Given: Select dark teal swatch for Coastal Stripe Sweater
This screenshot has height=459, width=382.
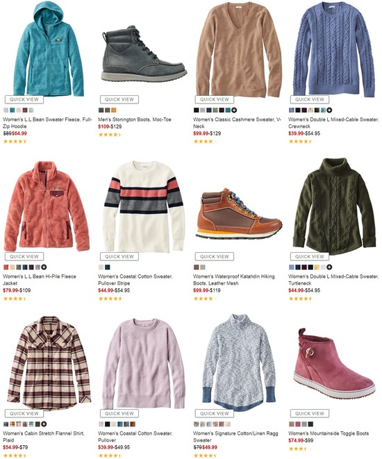Looking at the screenshot, I should [108, 267].
